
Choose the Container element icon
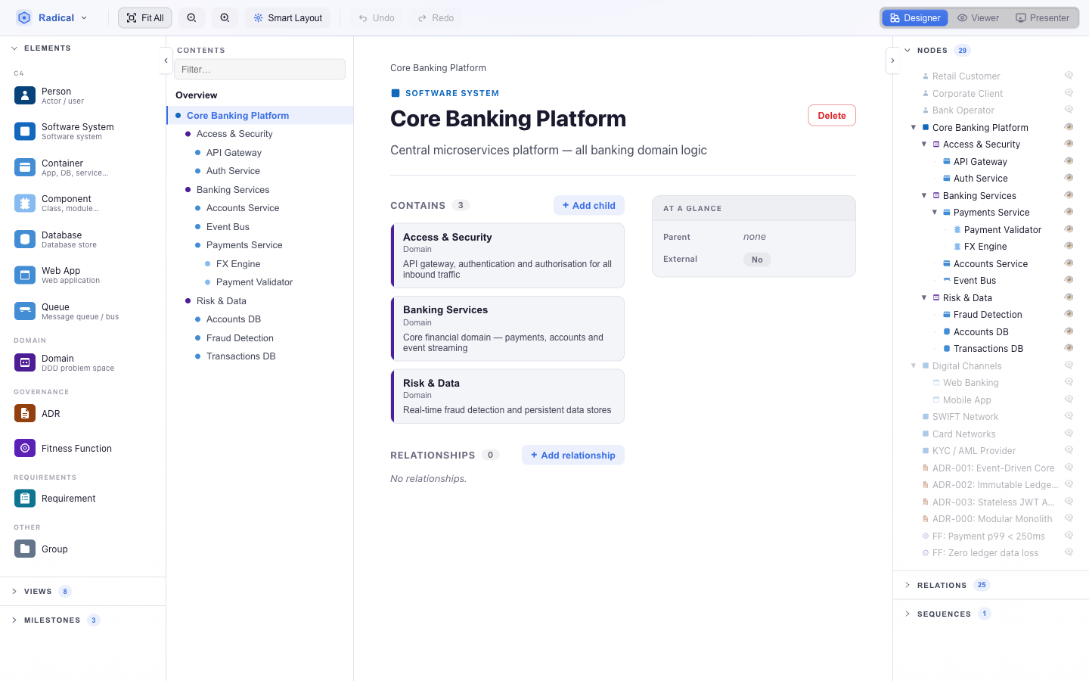click(25, 167)
